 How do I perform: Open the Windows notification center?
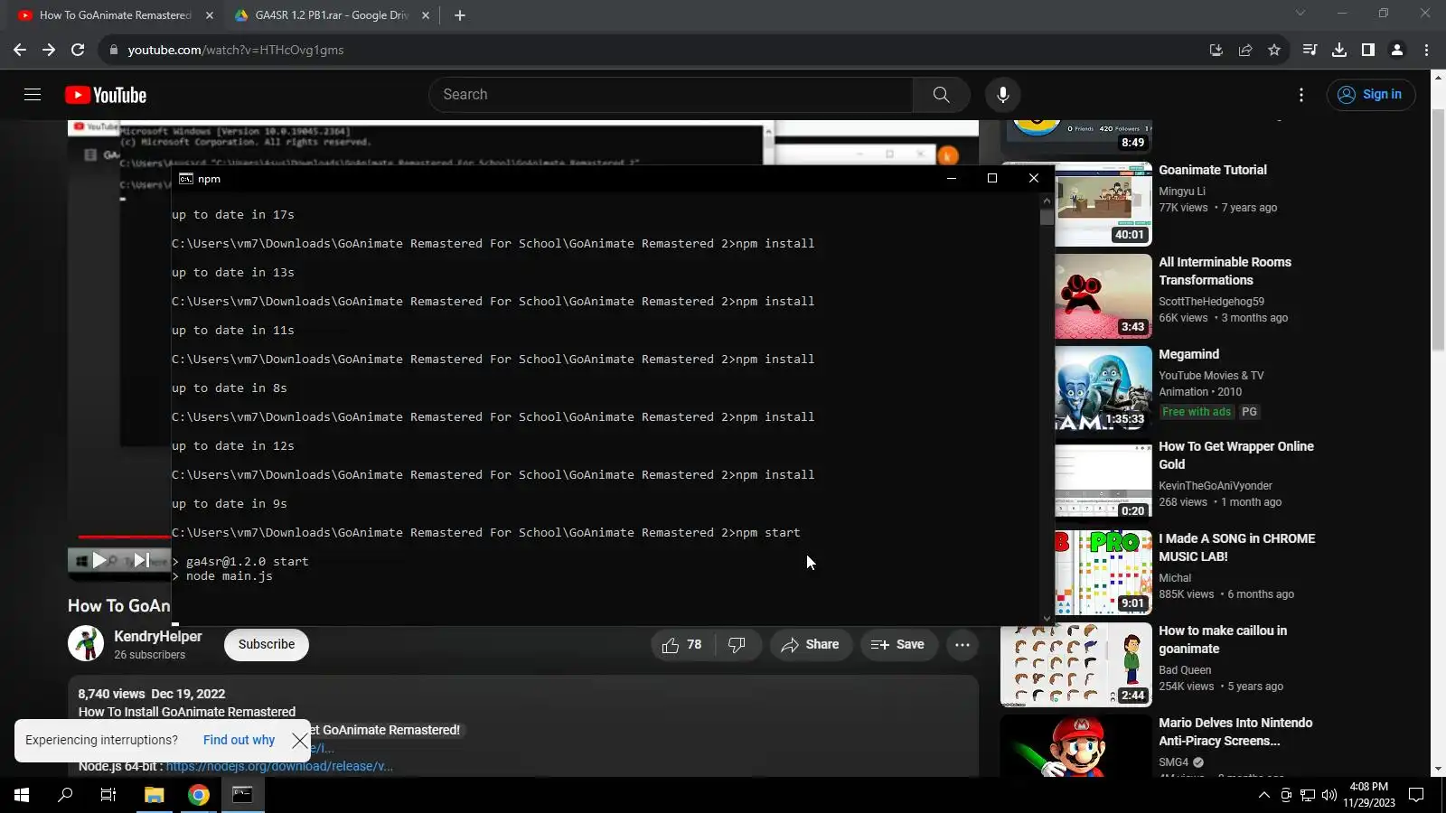(x=1417, y=795)
